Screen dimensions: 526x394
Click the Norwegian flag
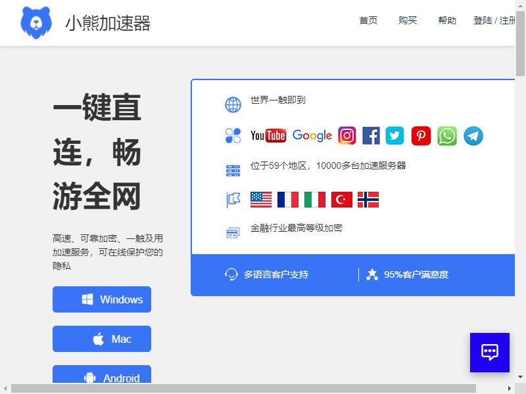click(368, 200)
